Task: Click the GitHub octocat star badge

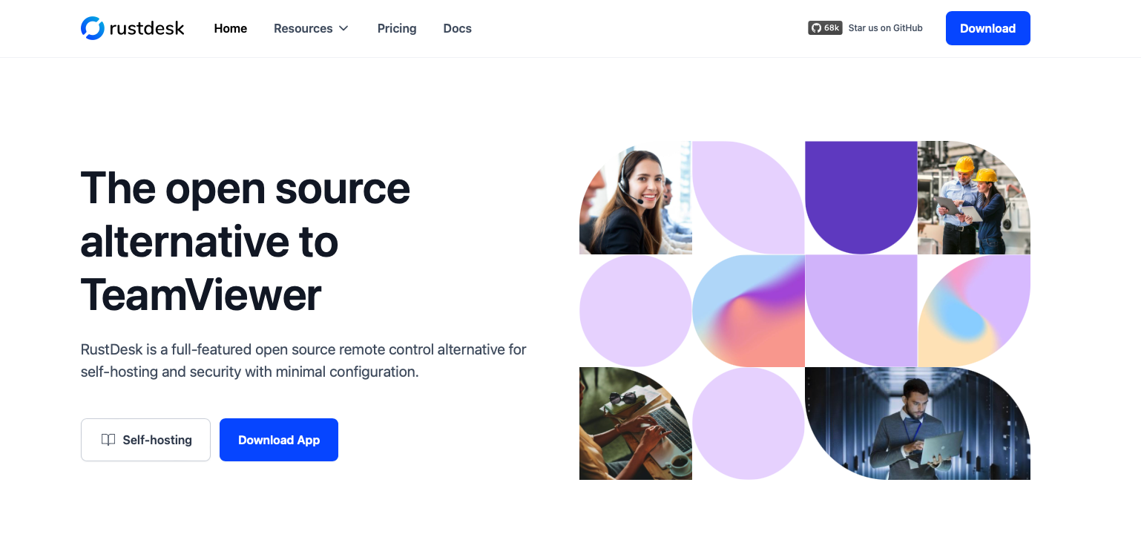Action: 825,28
